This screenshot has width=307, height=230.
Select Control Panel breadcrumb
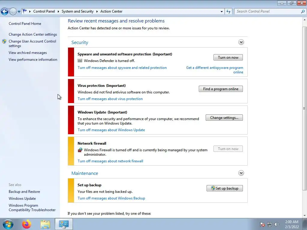click(44, 11)
